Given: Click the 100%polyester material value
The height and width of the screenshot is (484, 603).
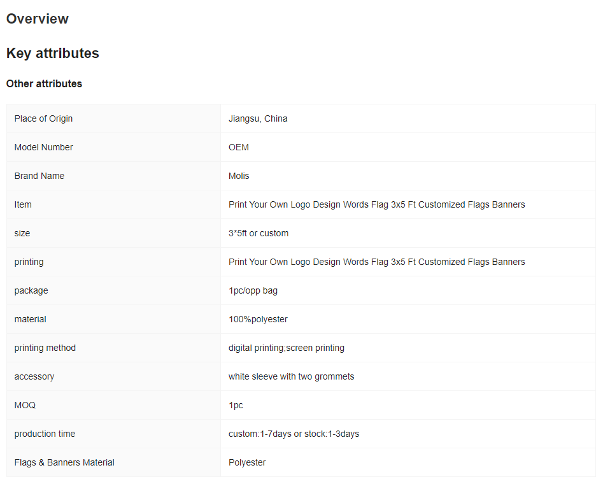Looking at the screenshot, I should click(258, 319).
